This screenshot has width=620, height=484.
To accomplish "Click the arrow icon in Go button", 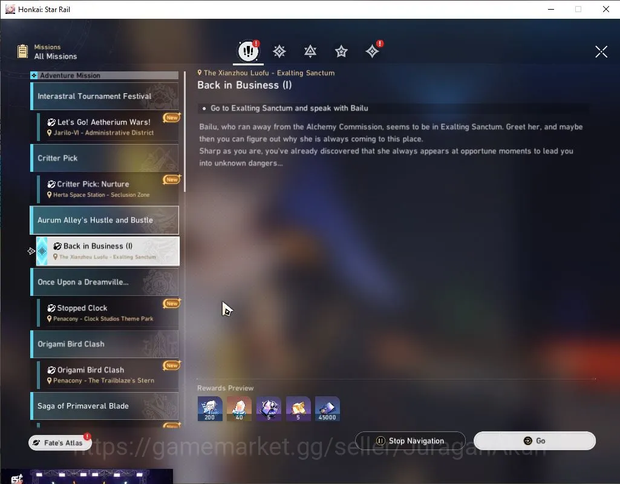I will [527, 441].
